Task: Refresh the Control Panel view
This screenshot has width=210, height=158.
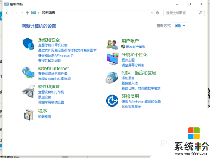Action: [157, 13]
